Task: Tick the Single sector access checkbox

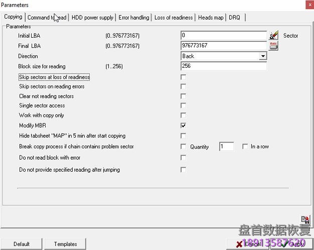Action: point(183,106)
